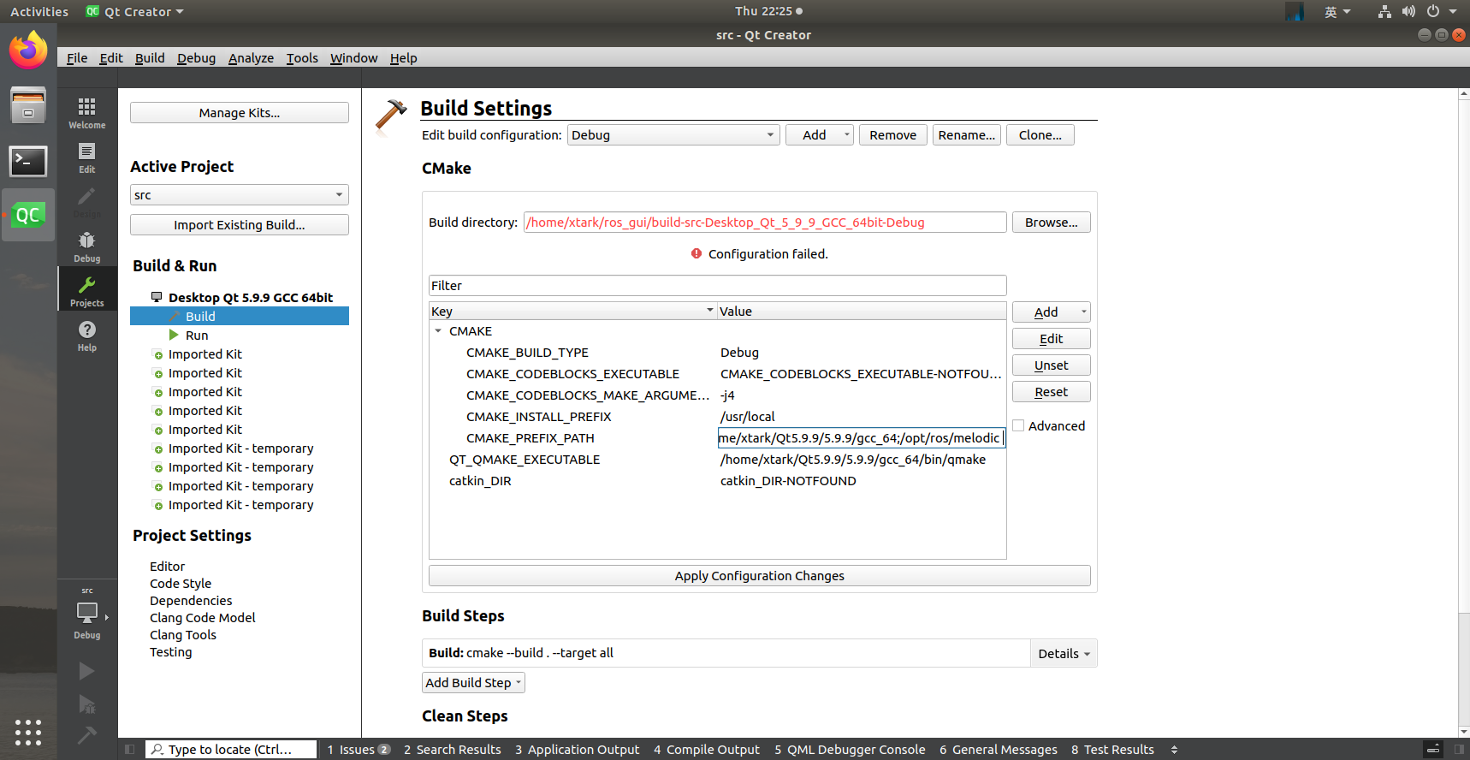This screenshot has height=760, width=1470.
Task: Click the Clone configuration button
Action: pyautogui.click(x=1040, y=135)
